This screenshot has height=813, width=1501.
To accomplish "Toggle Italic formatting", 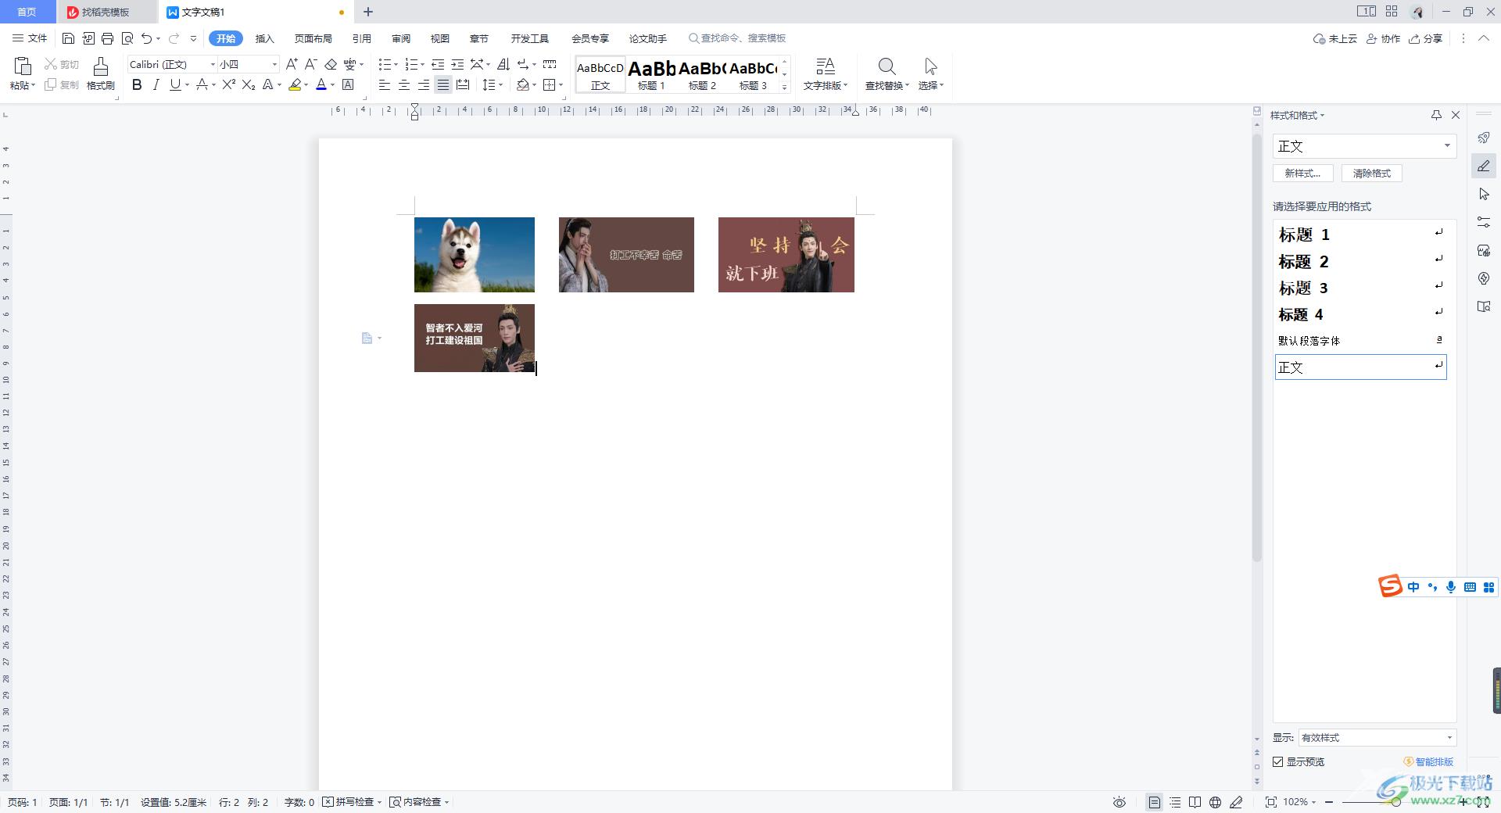I will click(156, 84).
